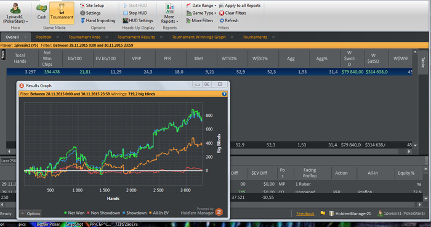Image resolution: width=431 pixels, height=227 pixels.
Task: Apply filters to all reports
Action: (240, 5)
